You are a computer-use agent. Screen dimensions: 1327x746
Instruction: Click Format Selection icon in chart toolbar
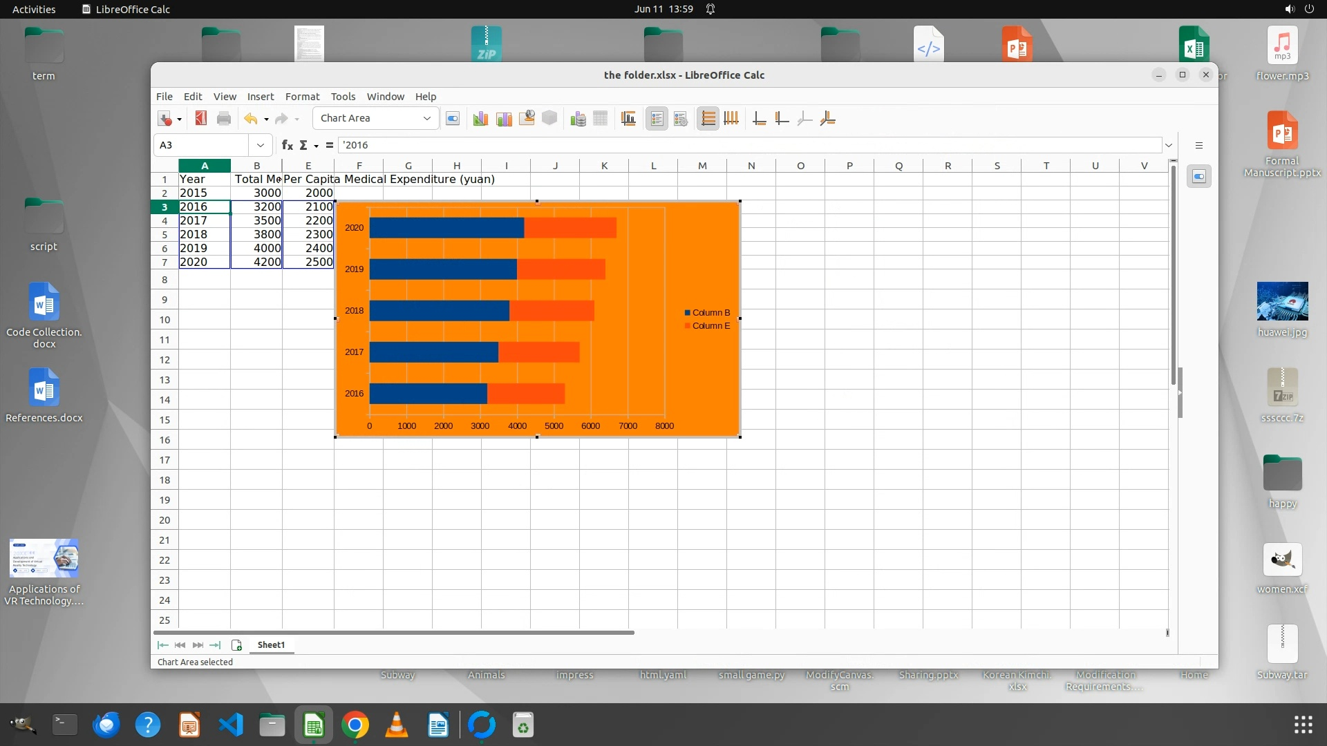coord(453,119)
